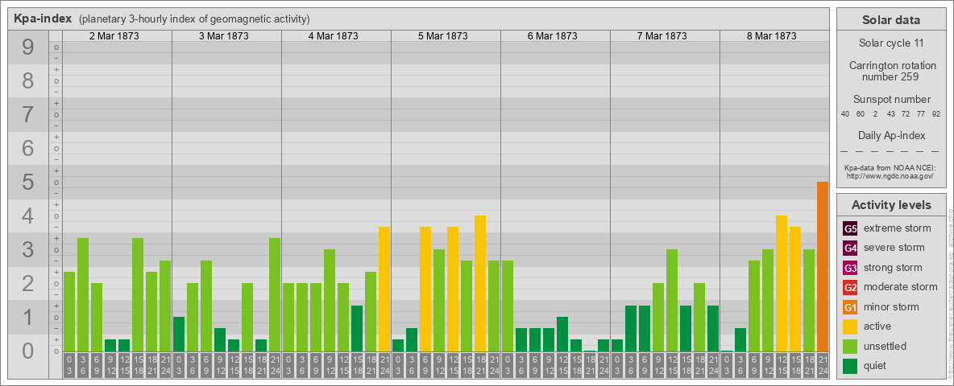
Task: Click the green 12-15 bar on 7 Mar 1873
Action: [672, 300]
